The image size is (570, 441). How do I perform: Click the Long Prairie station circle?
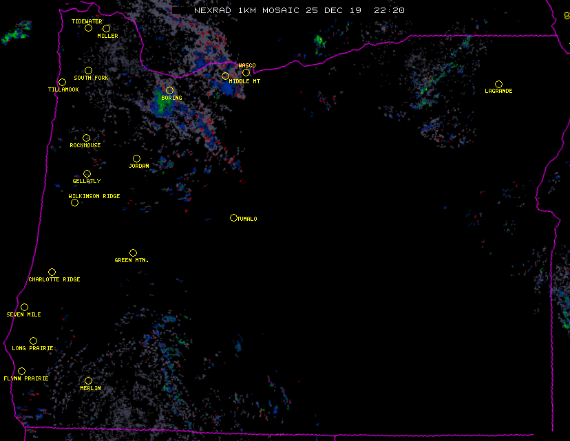[33, 341]
